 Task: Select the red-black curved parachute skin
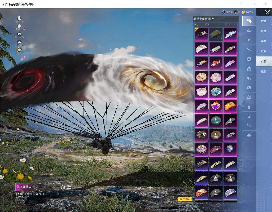coord(216,149)
